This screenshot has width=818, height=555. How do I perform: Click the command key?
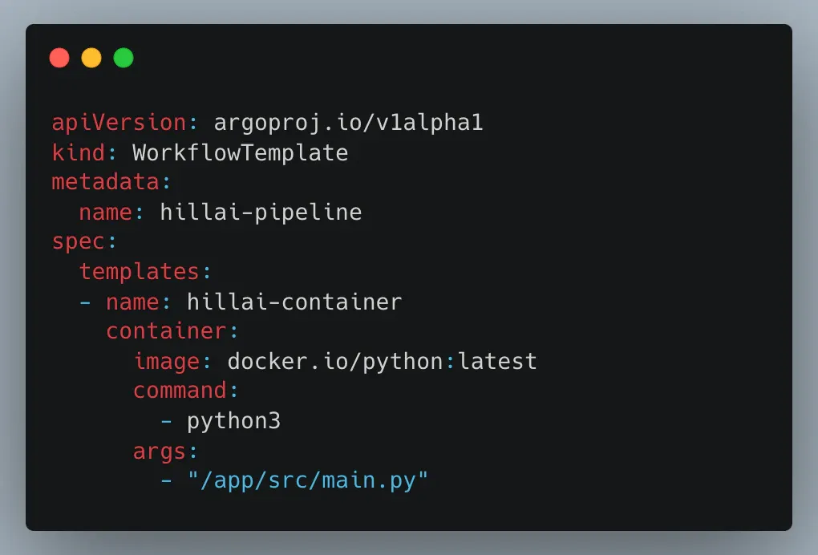click(x=180, y=391)
